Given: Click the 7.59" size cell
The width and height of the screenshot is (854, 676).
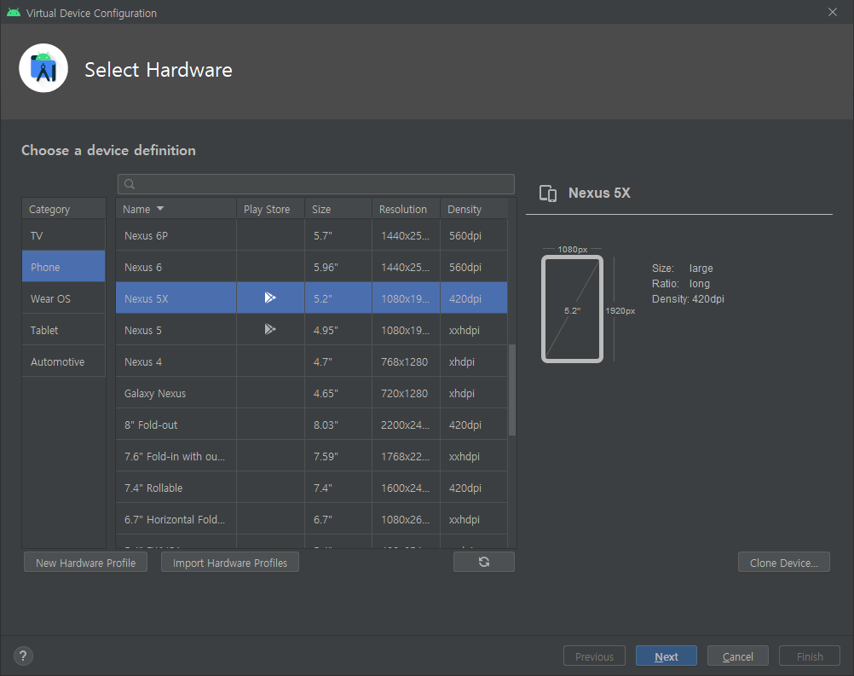Looking at the screenshot, I should tap(338, 456).
